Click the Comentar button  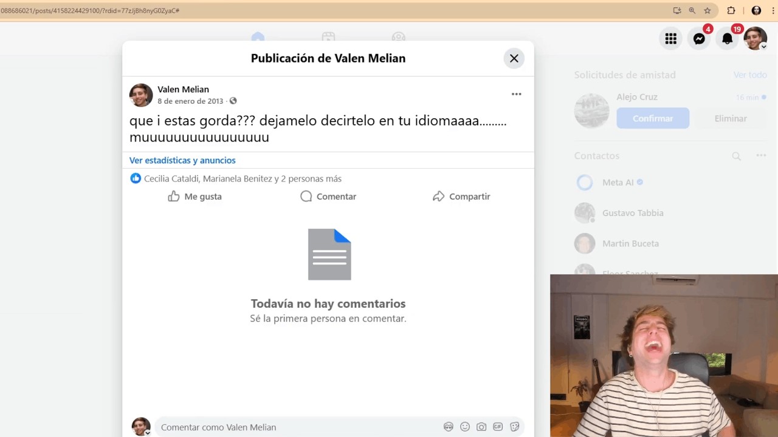click(328, 197)
